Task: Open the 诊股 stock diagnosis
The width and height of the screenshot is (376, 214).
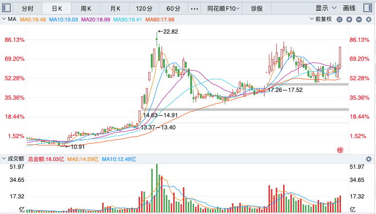Action: click(257, 9)
